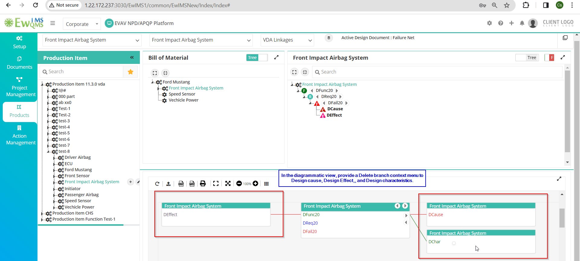Select ECU in production tree

tap(69, 164)
